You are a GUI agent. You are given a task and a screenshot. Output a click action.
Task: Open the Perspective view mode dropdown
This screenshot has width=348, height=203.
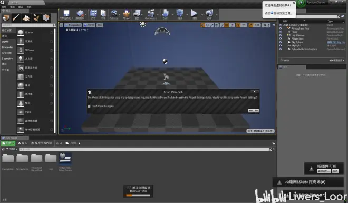[73, 25]
